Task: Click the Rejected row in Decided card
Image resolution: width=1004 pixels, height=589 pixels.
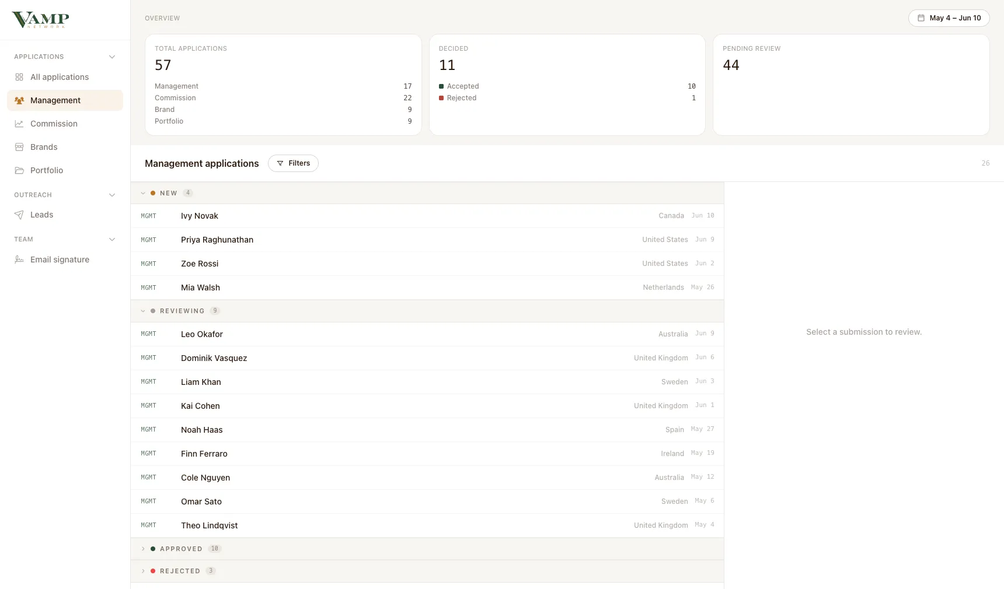Action: pos(567,98)
